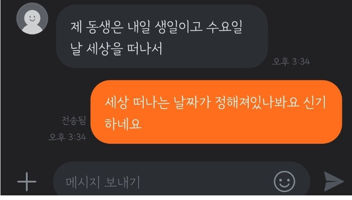Open the sender's profile avatar
This screenshot has height=200, width=352.
[32, 18]
